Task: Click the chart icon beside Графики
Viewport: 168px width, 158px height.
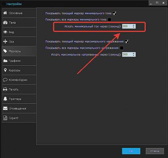Action: click(5, 61)
